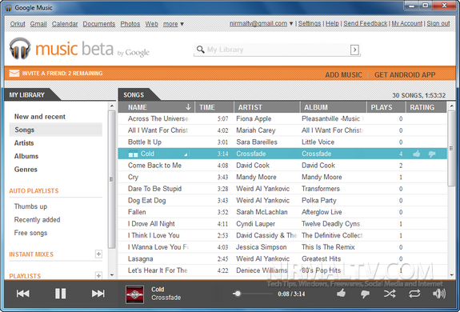Pause the currently playing song
This screenshot has height=312, width=460.
point(61,294)
